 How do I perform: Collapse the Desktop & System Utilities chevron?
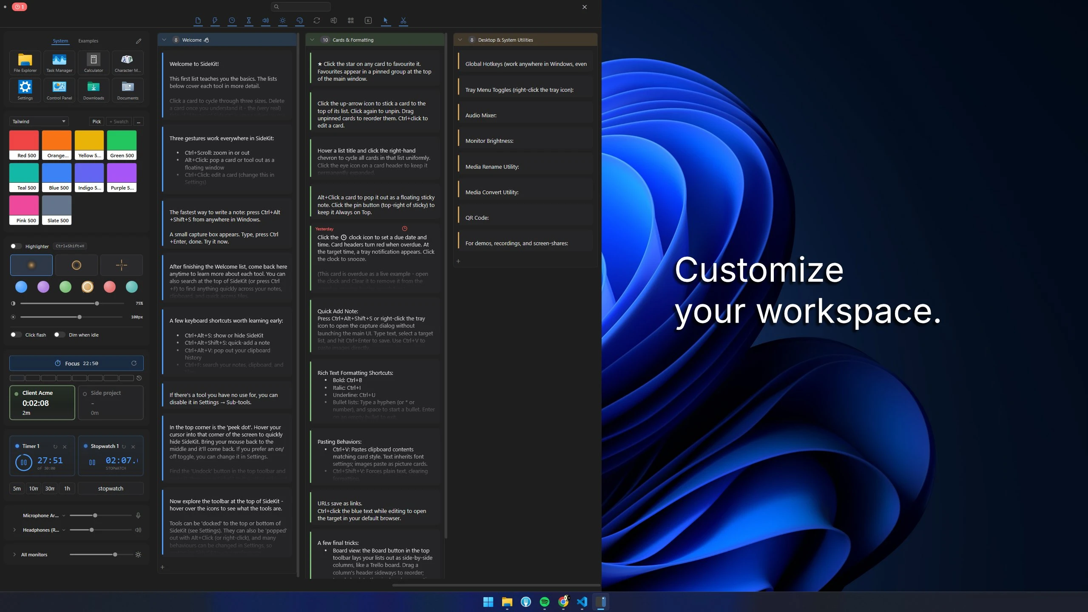[x=460, y=40]
